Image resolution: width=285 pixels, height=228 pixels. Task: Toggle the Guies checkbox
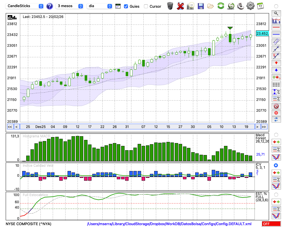[x=126, y=6]
